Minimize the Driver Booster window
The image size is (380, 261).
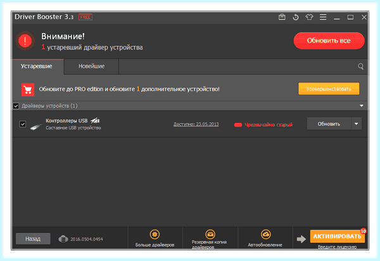(337, 18)
